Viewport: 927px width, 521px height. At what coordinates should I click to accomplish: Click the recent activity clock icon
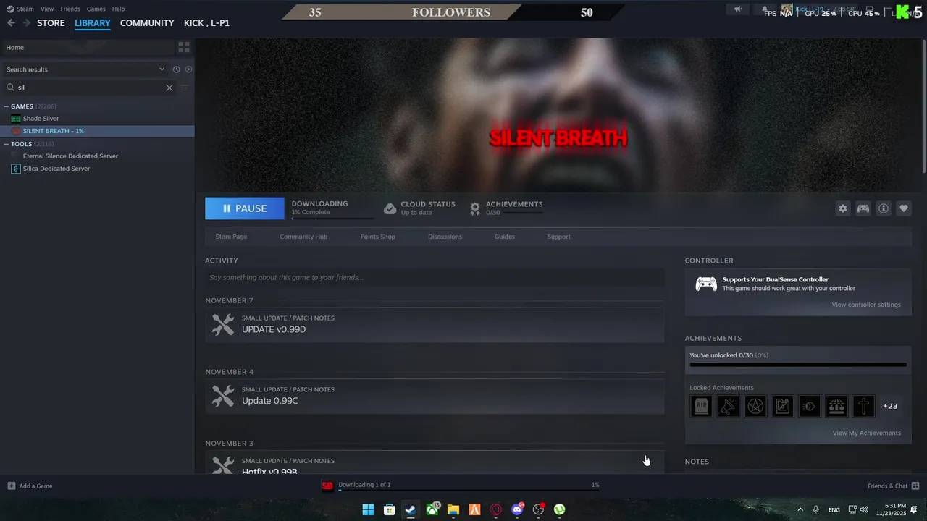[x=176, y=69]
